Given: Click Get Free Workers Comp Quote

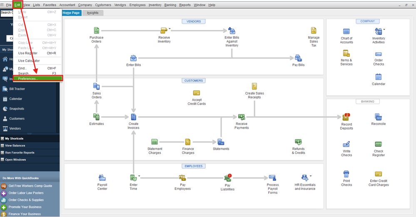Looking at the screenshot, I should pyautogui.click(x=30, y=186).
